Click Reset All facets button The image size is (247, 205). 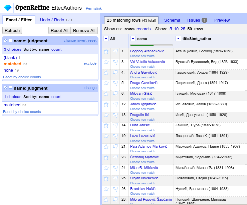pyautogui.click(x=59, y=30)
